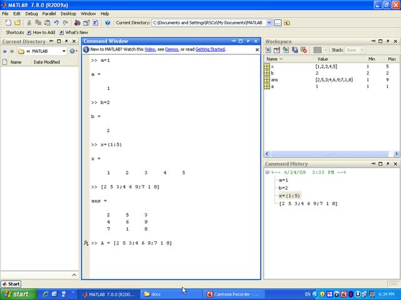Expand details panel chevron in Current Directory
This screenshot has height=300, width=401.
click(74, 275)
